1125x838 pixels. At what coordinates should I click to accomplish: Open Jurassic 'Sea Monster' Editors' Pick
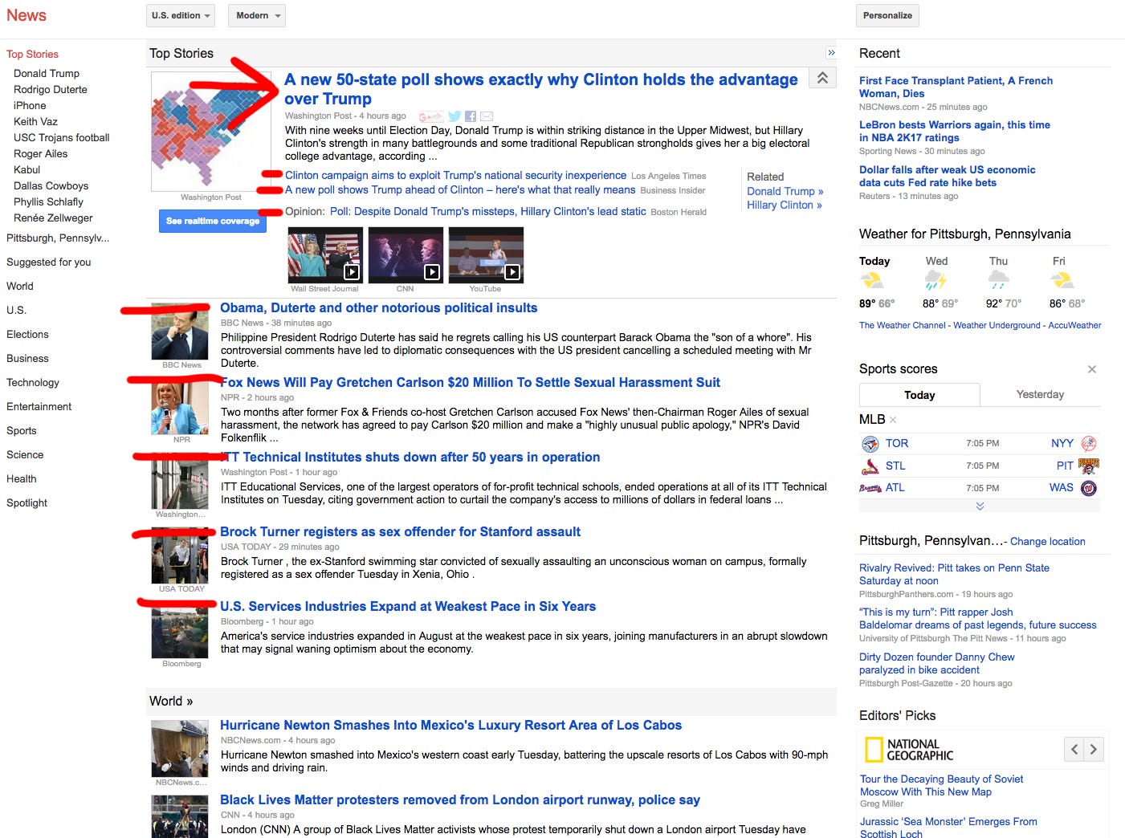point(948,828)
